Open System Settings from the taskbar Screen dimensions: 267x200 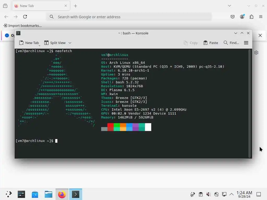coord(21,194)
